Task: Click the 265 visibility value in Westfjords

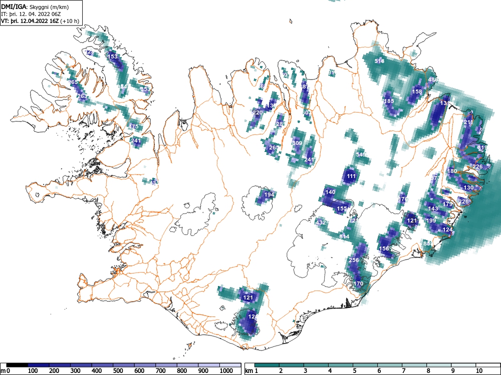Action: [x=73, y=82]
